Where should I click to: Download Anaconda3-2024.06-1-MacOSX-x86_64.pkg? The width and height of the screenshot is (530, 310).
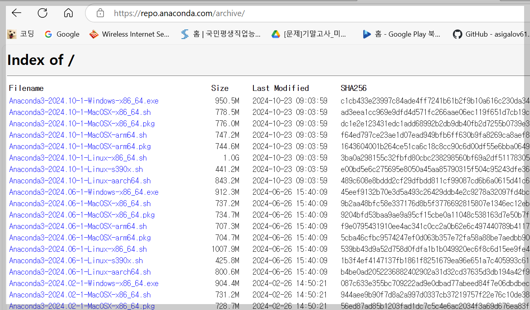(82, 215)
